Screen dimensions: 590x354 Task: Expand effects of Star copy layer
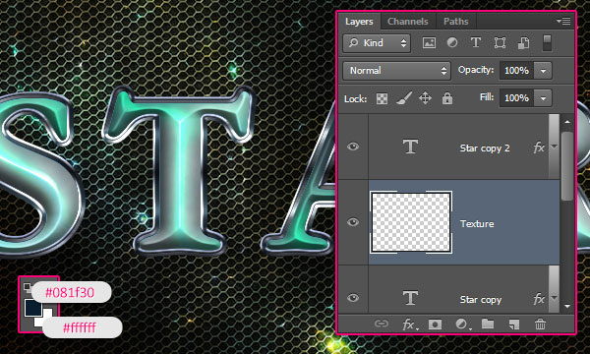pos(554,298)
